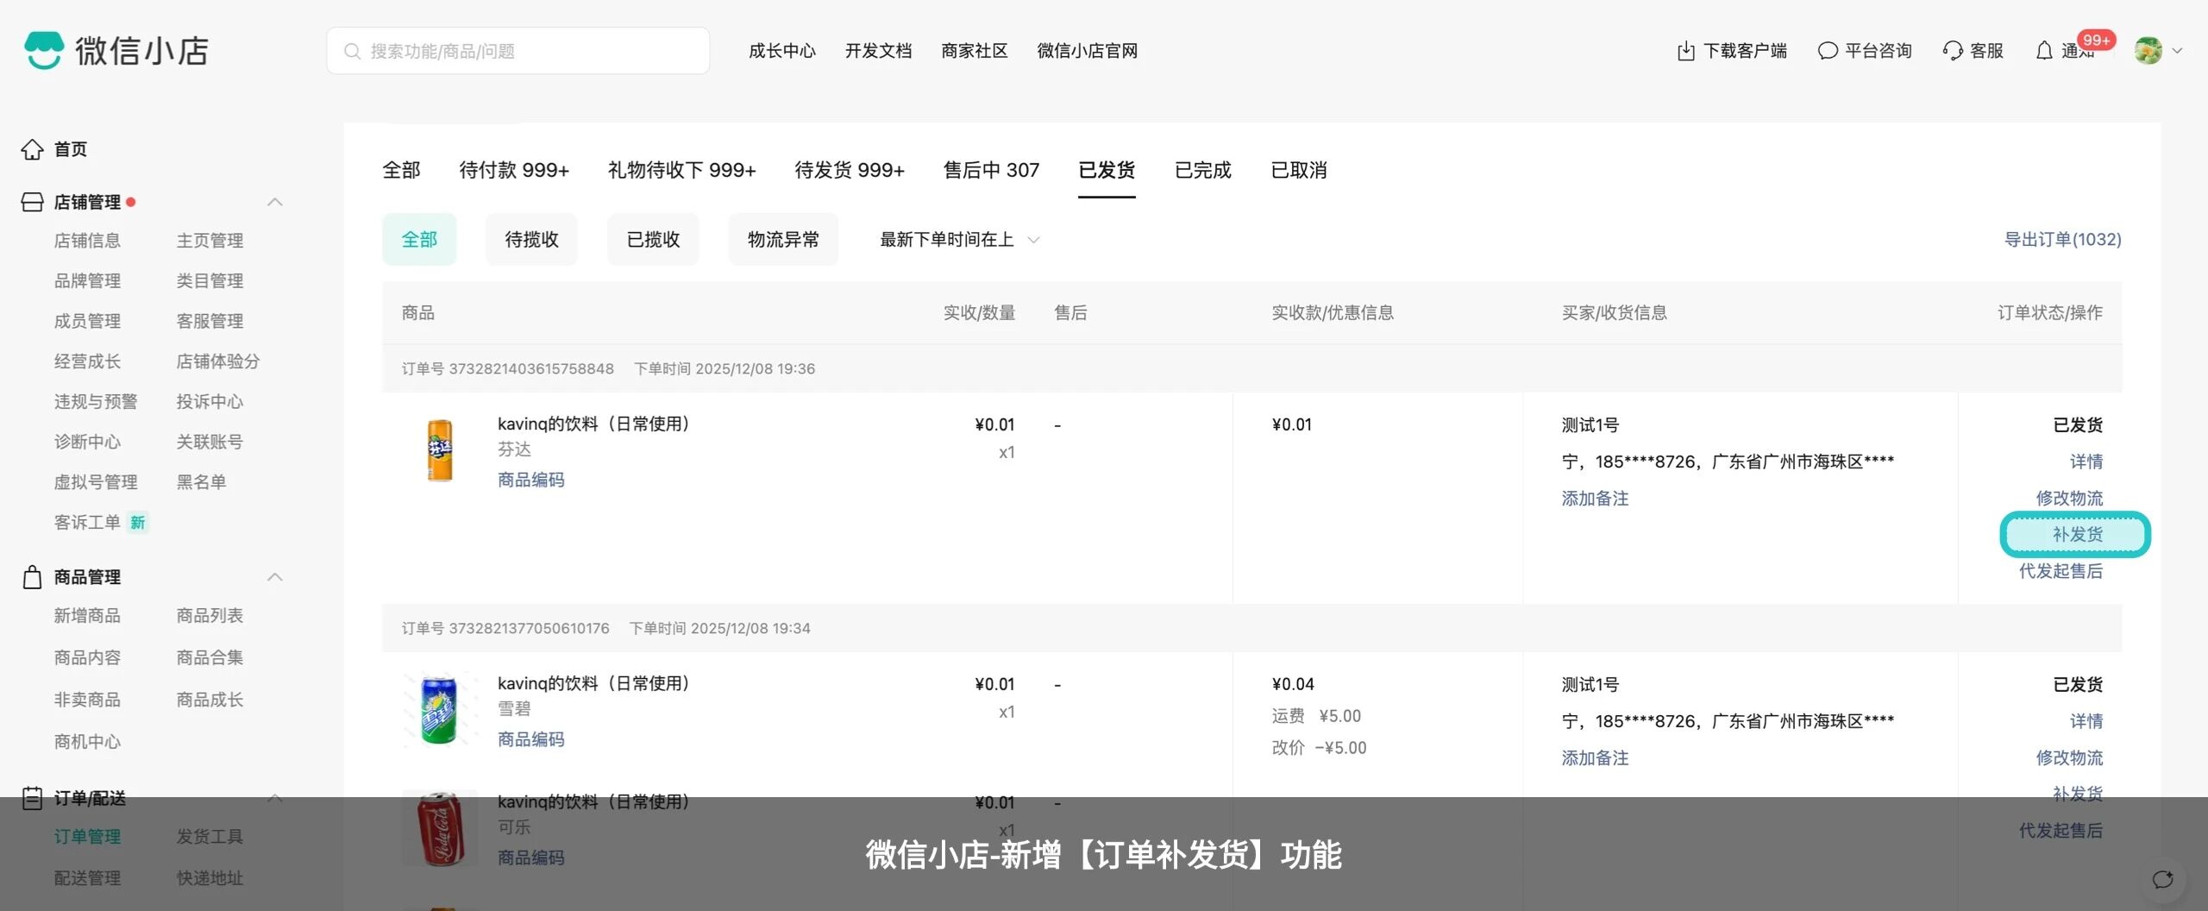Click 商品编码 under 芬达

(530, 480)
